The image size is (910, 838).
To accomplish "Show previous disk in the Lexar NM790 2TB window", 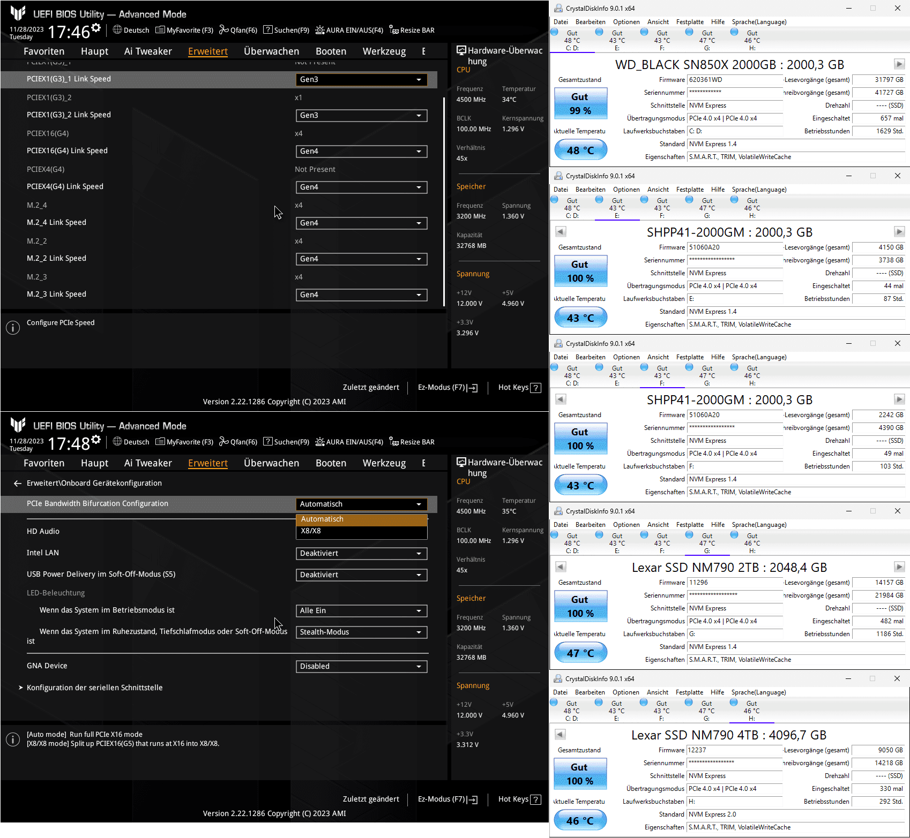I will 561,567.
